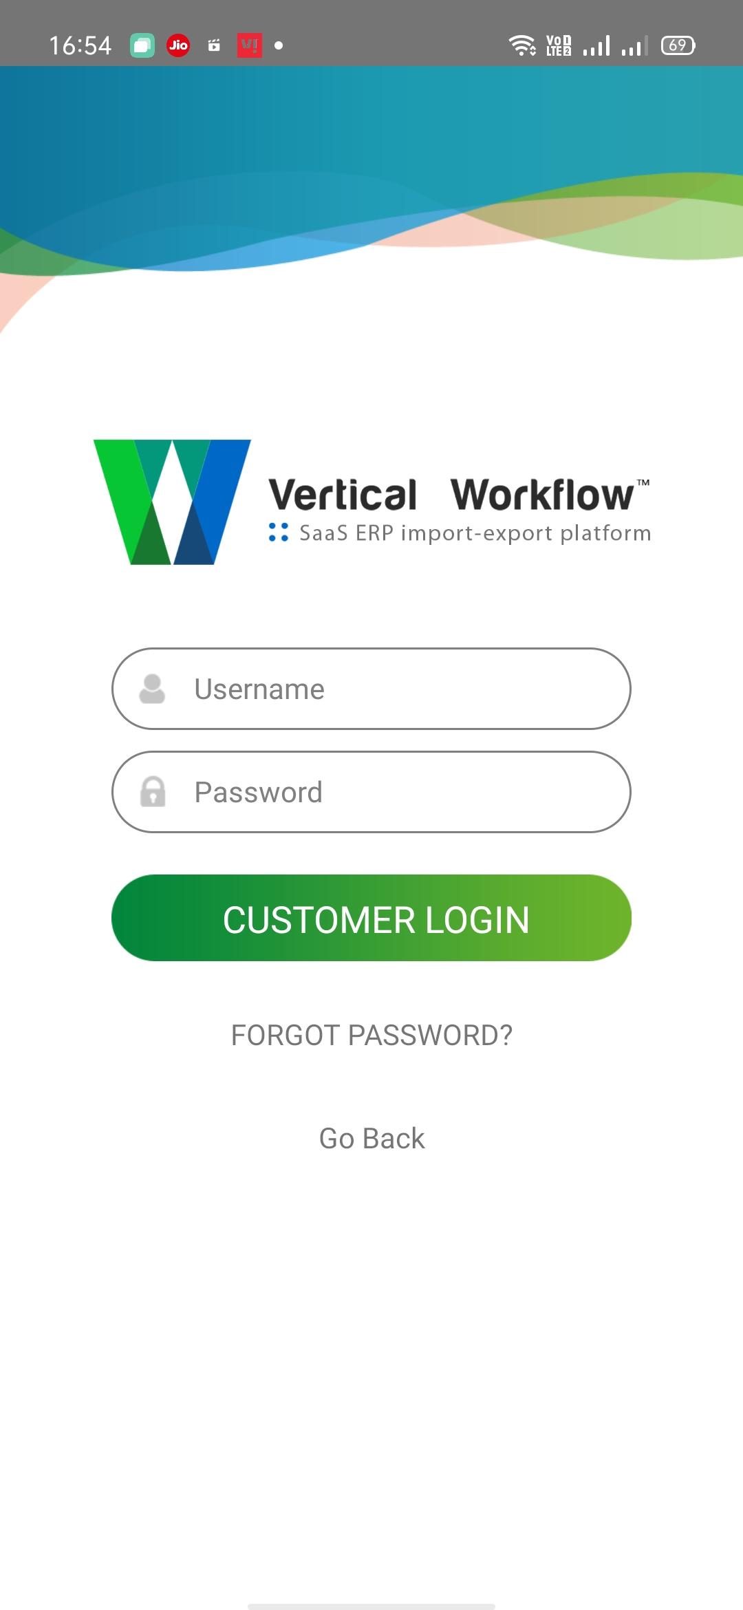Tap the blue four-dot icon beside SaaS ERP

[279, 532]
